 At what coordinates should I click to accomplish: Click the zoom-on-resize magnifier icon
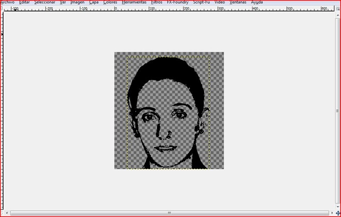(x=338, y=9)
